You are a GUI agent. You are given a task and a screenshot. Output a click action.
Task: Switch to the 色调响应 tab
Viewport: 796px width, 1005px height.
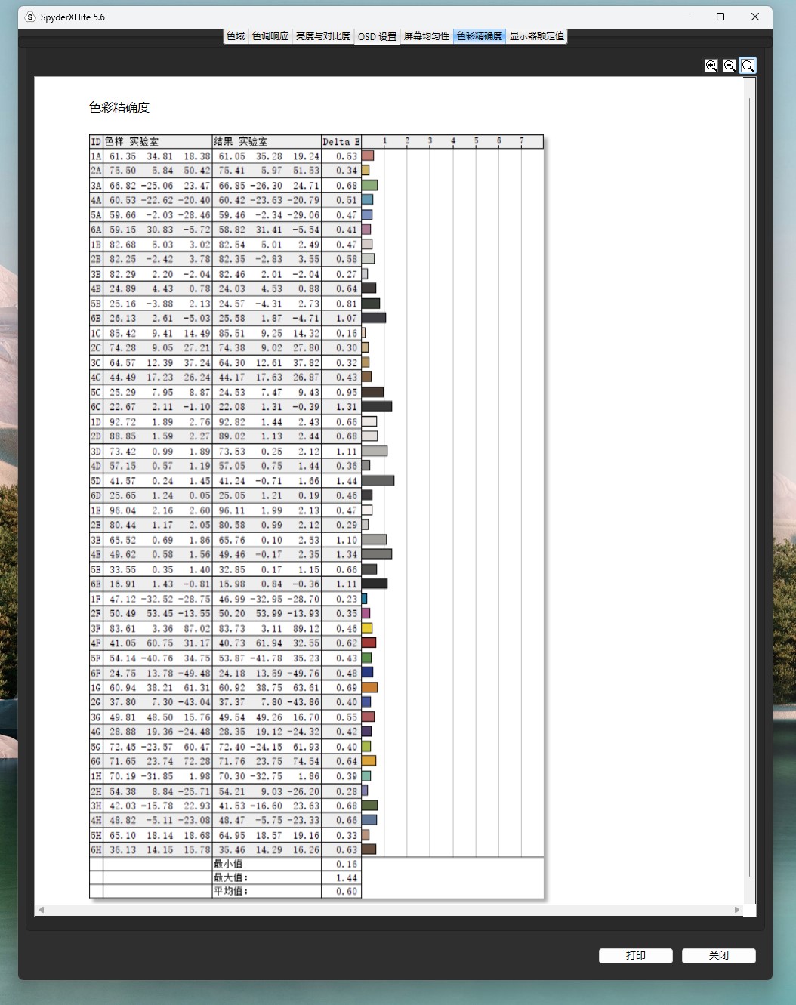[x=270, y=36]
